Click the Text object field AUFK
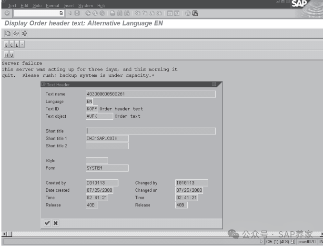This screenshot has height=247, width=323. tap(99, 116)
